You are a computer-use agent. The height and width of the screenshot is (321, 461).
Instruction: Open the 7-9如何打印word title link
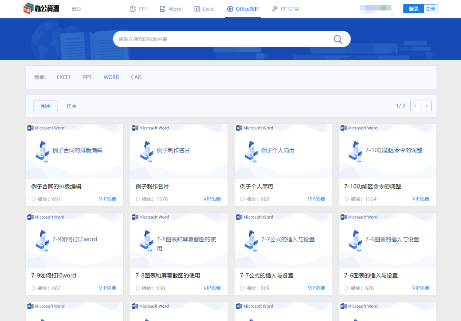pos(54,276)
